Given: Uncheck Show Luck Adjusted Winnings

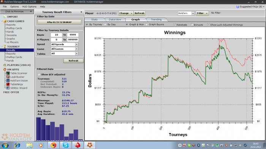Looking at the screenshot, I should click(x=208, y=25).
